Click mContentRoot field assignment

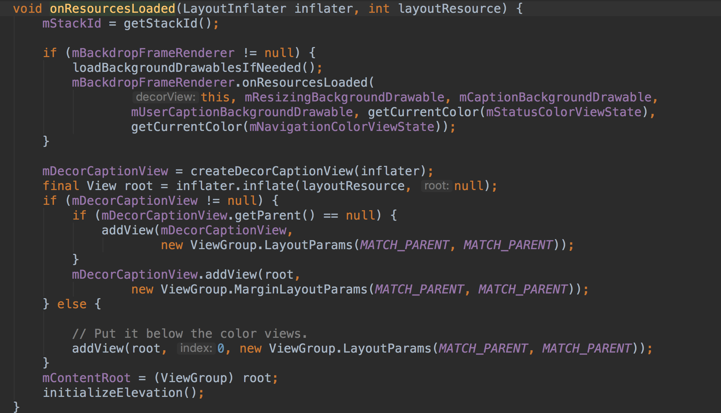(86, 378)
